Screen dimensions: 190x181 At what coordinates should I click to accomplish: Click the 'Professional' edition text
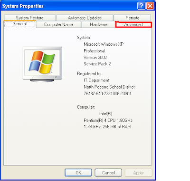pyautogui.click(x=95, y=51)
